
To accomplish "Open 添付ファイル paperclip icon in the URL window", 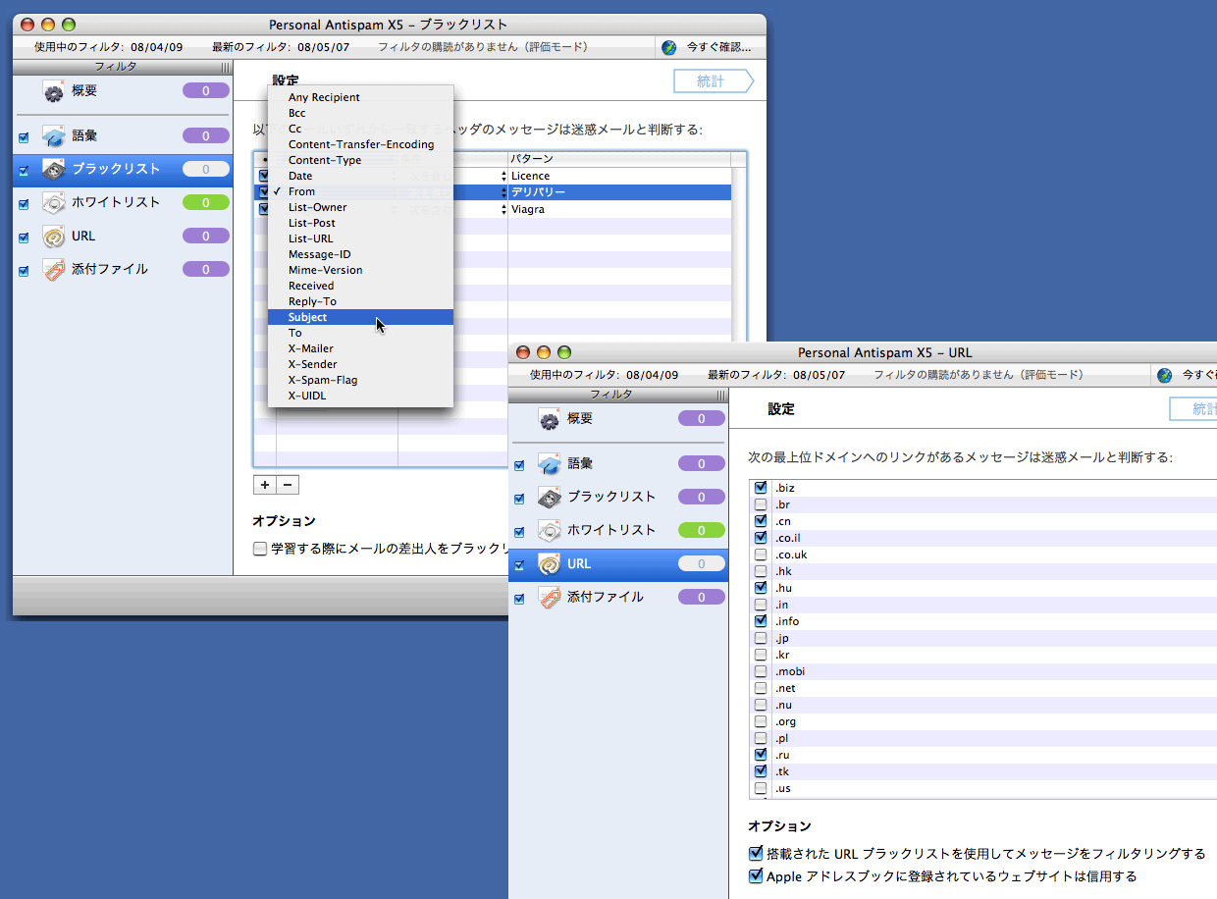I will click(x=550, y=598).
